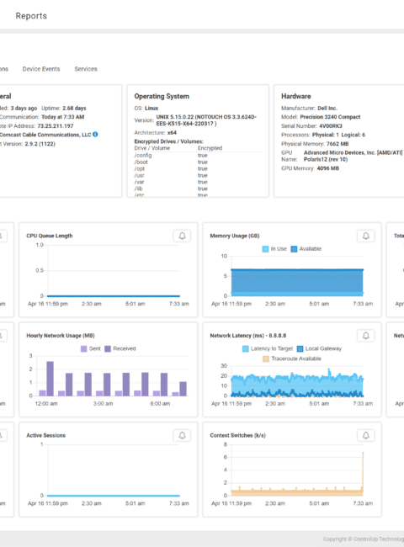Switch to the Services tab

pyautogui.click(x=86, y=69)
